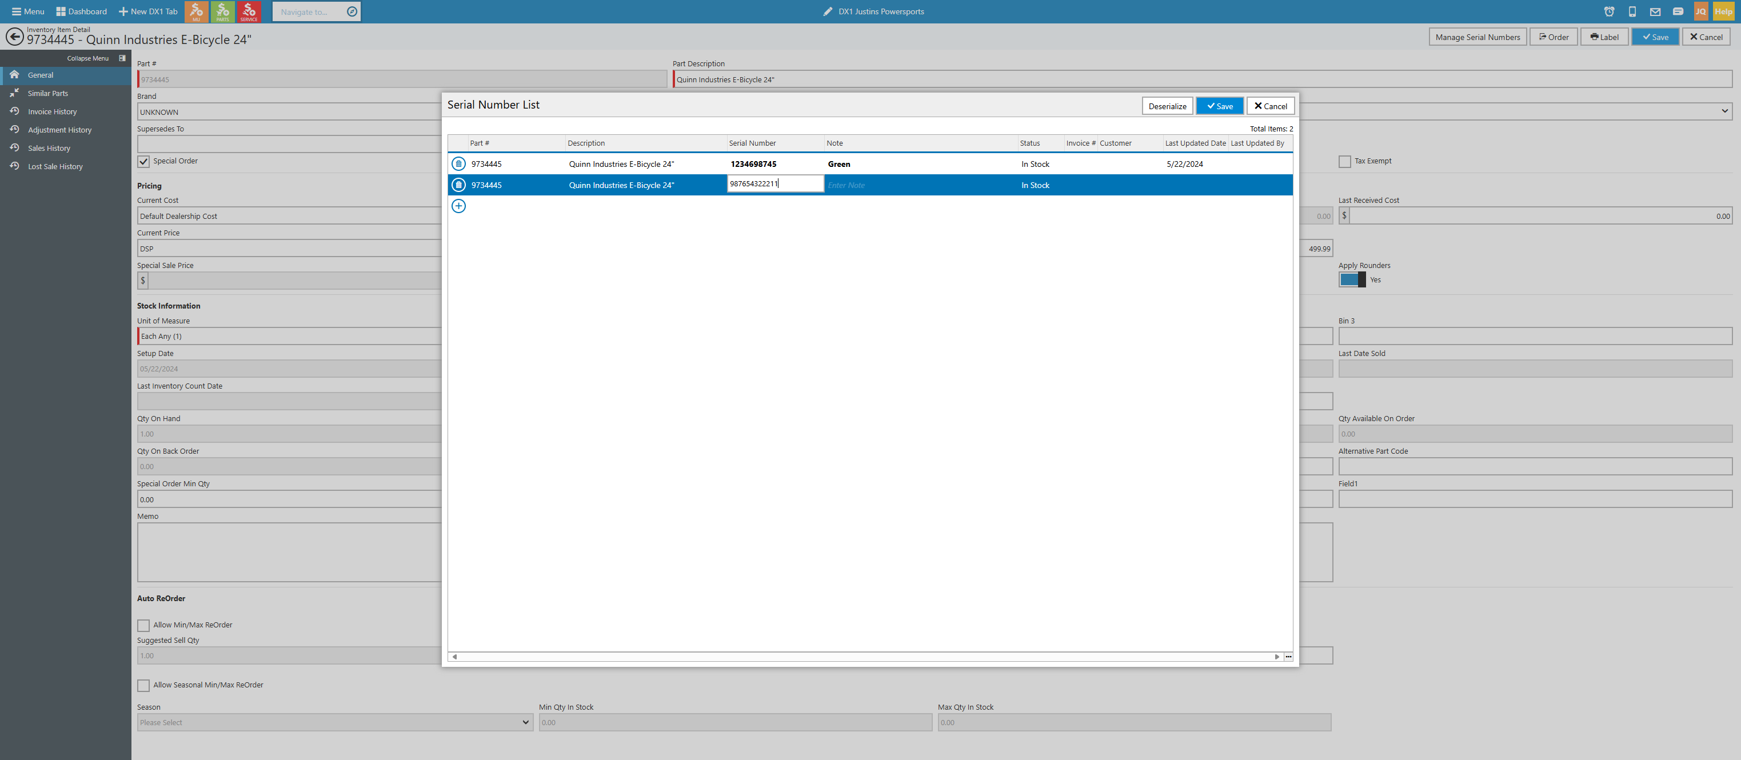The width and height of the screenshot is (1741, 760).
Task: Open Lost Sale History in the sidebar
Action: coord(66,166)
